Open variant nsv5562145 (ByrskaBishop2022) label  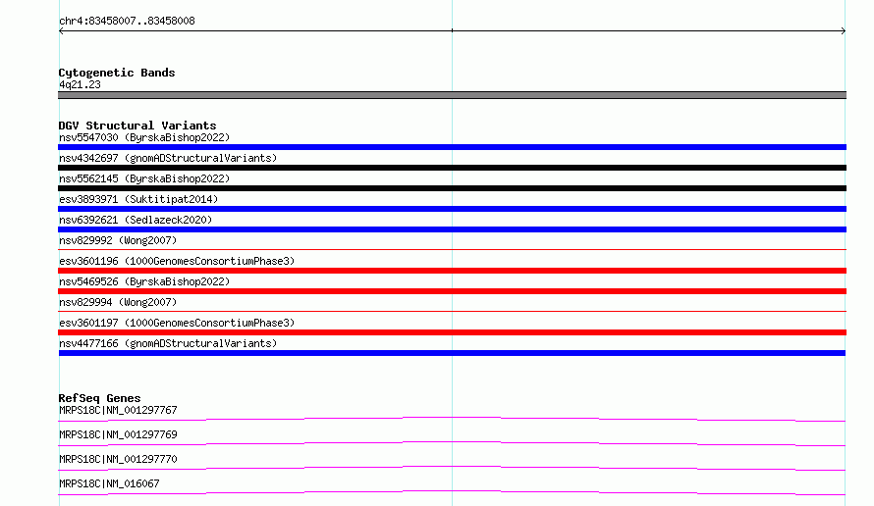(x=144, y=178)
